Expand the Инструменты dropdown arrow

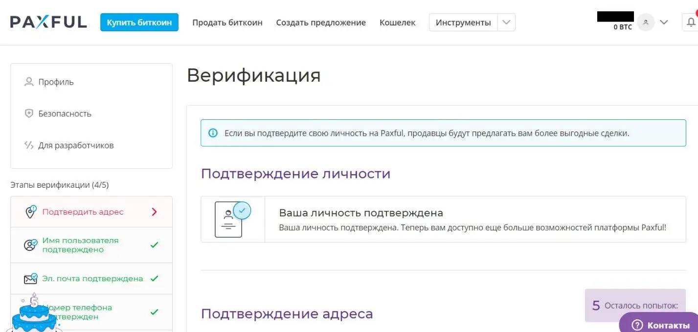pos(506,22)
